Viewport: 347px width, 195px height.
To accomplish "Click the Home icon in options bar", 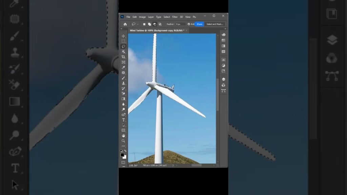I will 125,24.
